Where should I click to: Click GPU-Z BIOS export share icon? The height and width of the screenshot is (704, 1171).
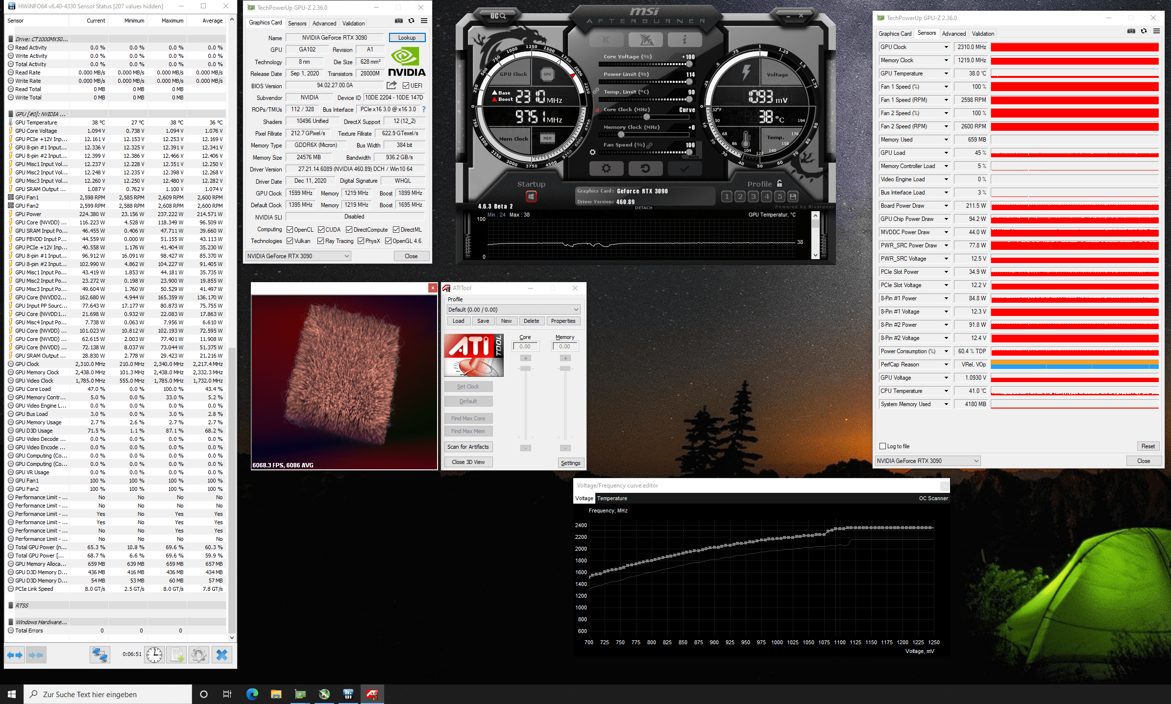coord(391,85)
